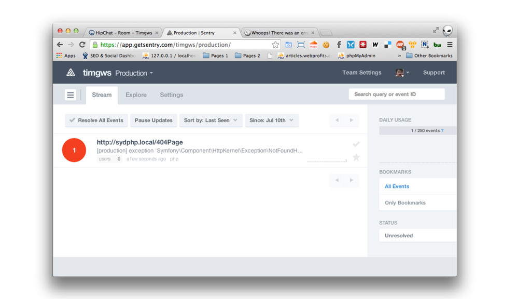
Task: Bookmark the 404Page event with star
Action: tap(356, 157)
